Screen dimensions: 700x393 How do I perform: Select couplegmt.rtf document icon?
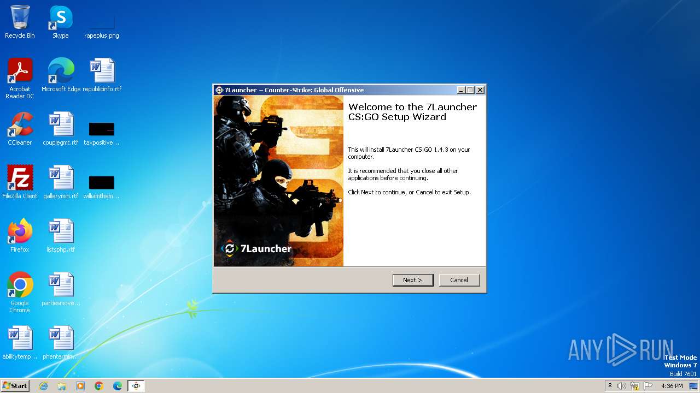click(x=61, y=129)
